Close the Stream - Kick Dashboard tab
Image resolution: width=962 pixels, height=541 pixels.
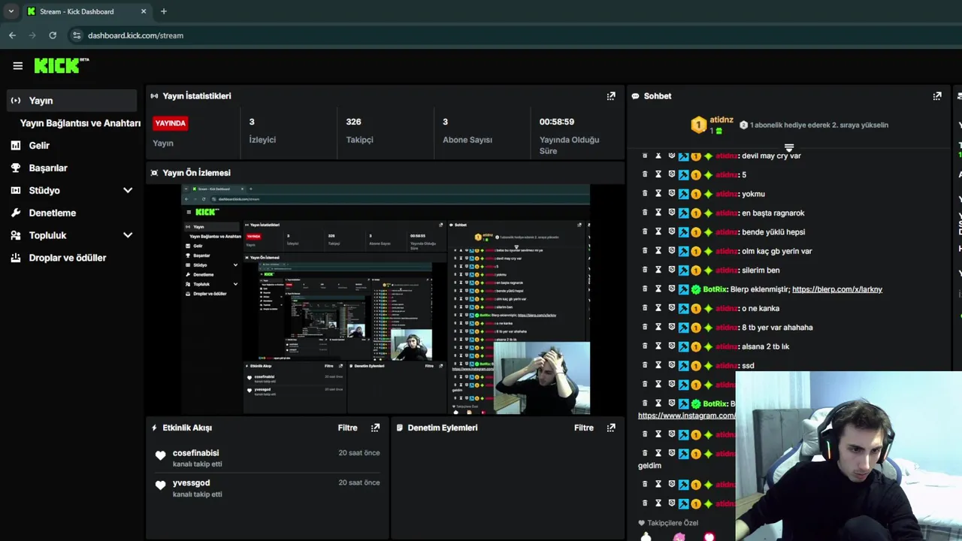coord(144,11)
